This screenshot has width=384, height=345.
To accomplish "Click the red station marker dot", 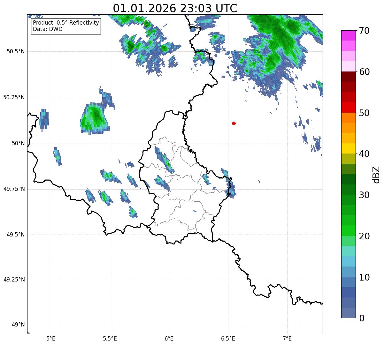I will 234,124.
